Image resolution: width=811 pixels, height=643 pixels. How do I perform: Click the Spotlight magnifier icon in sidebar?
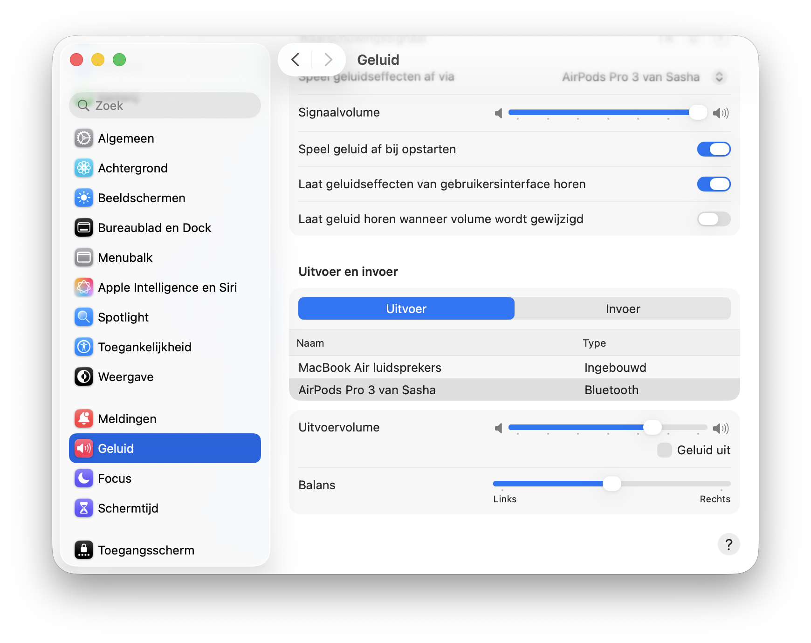point(84,317)
